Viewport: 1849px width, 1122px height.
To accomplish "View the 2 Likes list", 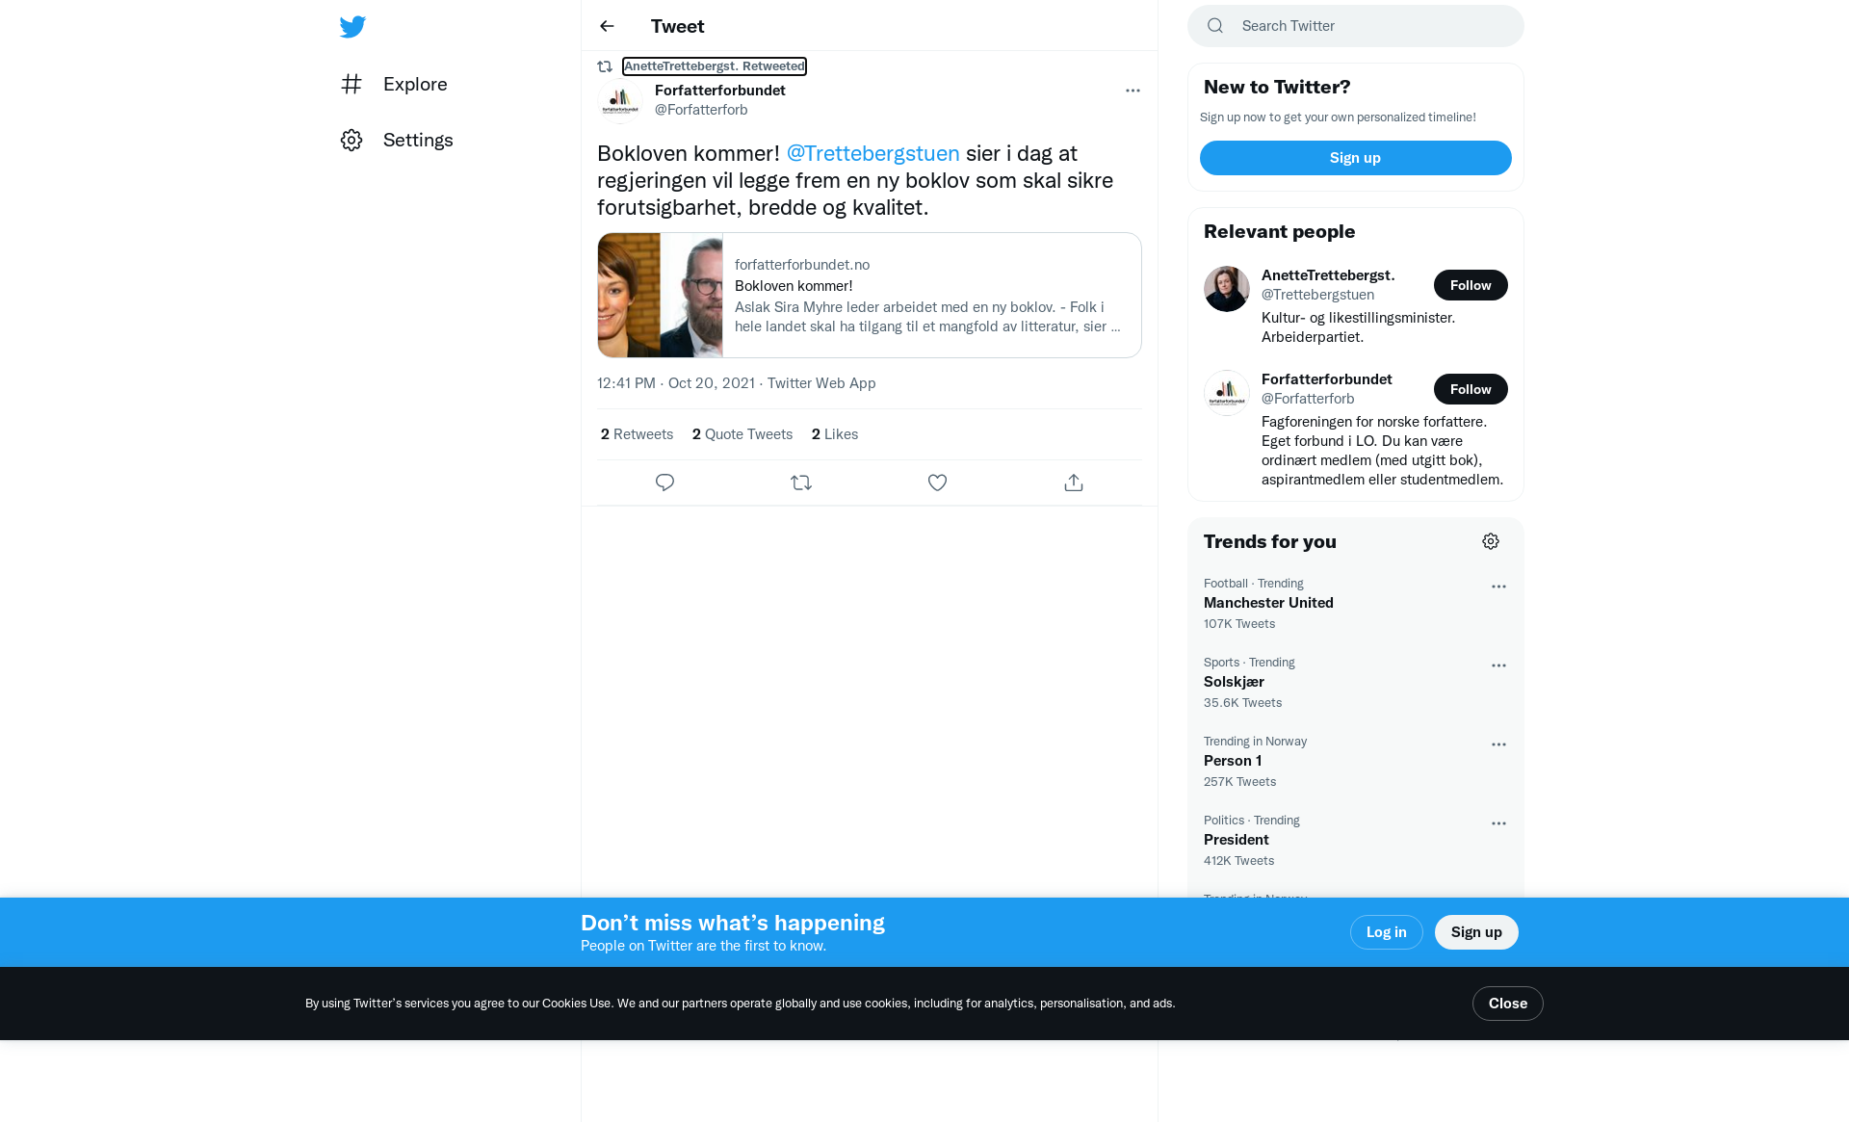I will (x=835, y=433).
